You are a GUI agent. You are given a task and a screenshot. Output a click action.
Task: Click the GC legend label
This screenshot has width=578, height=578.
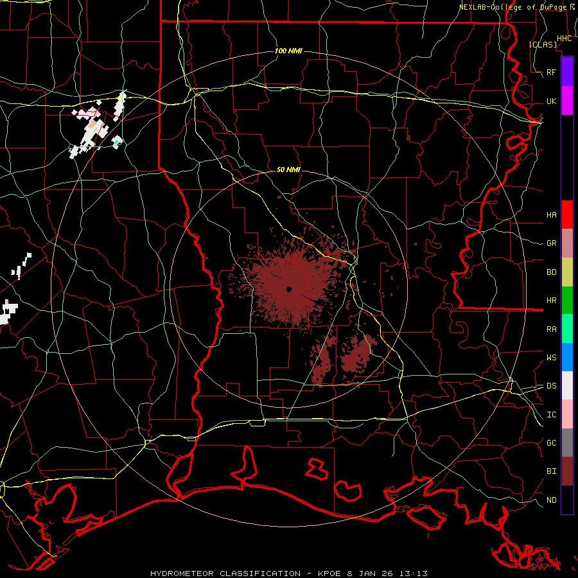tap(551, 442)
